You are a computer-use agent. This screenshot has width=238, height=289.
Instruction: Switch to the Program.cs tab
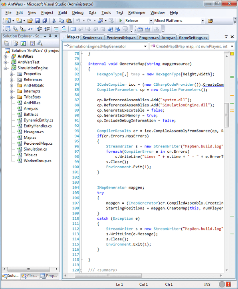click(x=149, y=37)
